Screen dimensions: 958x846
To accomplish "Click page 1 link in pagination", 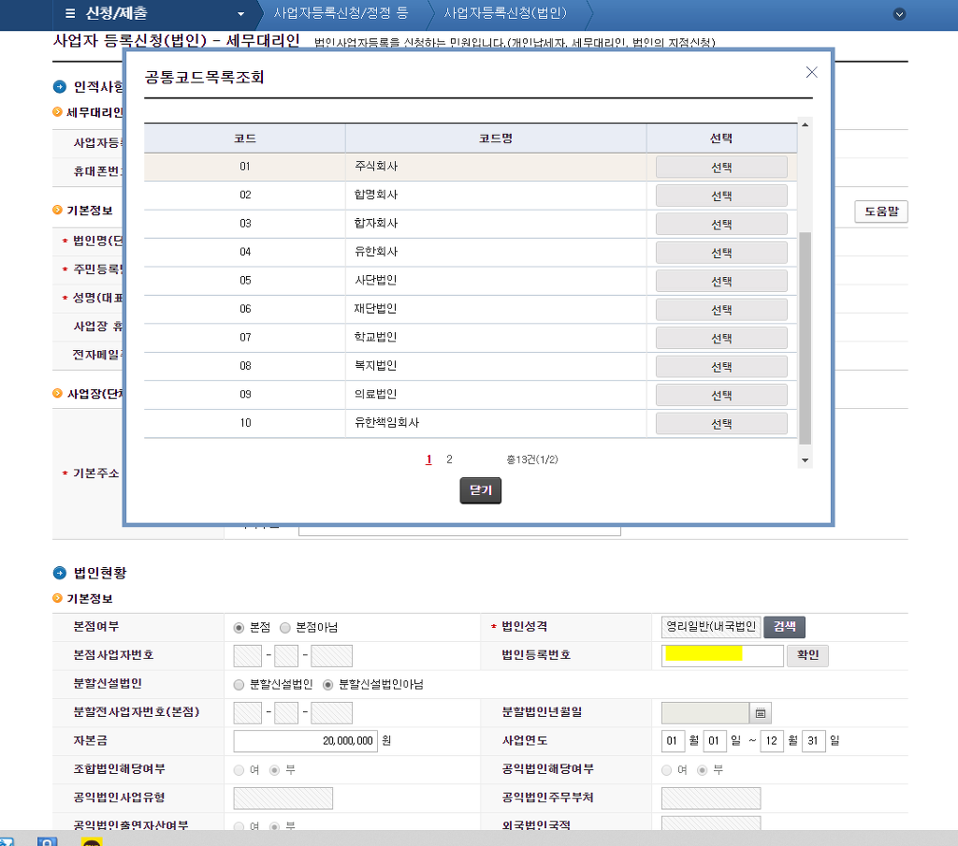I will tap(428, 459).
